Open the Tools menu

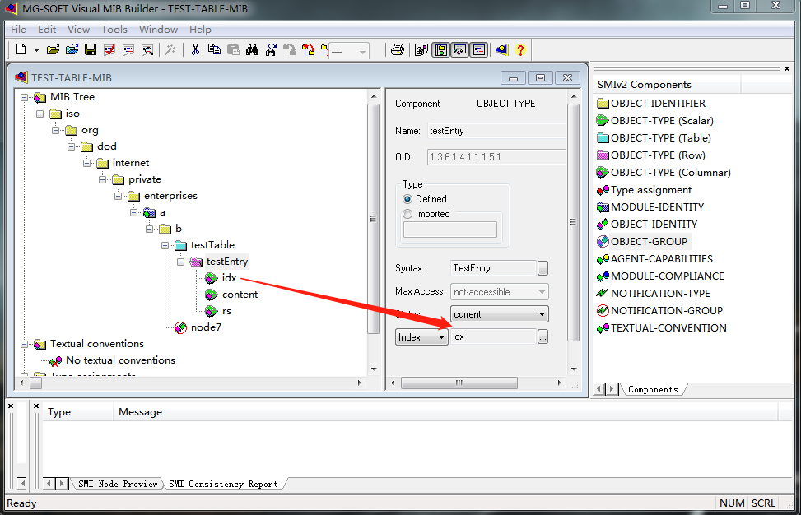point(114,29)
